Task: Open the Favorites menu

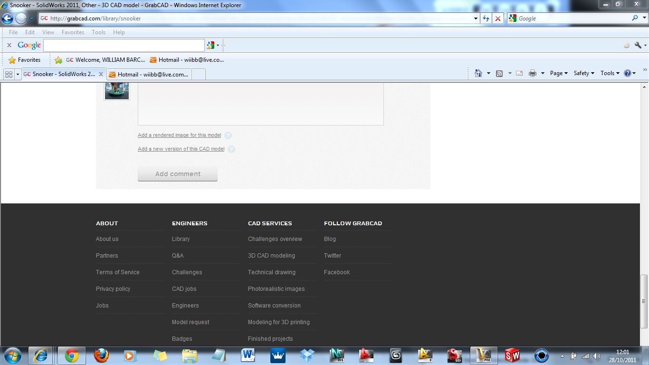Action: (x=73, y=32)
